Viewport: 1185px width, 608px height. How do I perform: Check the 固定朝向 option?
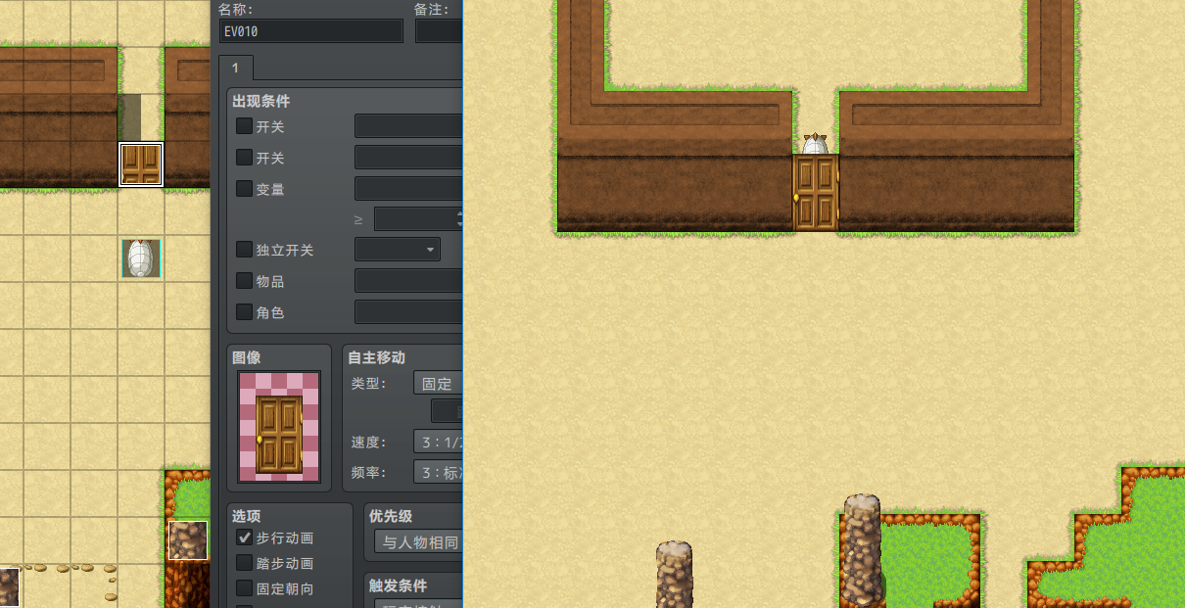[x=245, y=588]
